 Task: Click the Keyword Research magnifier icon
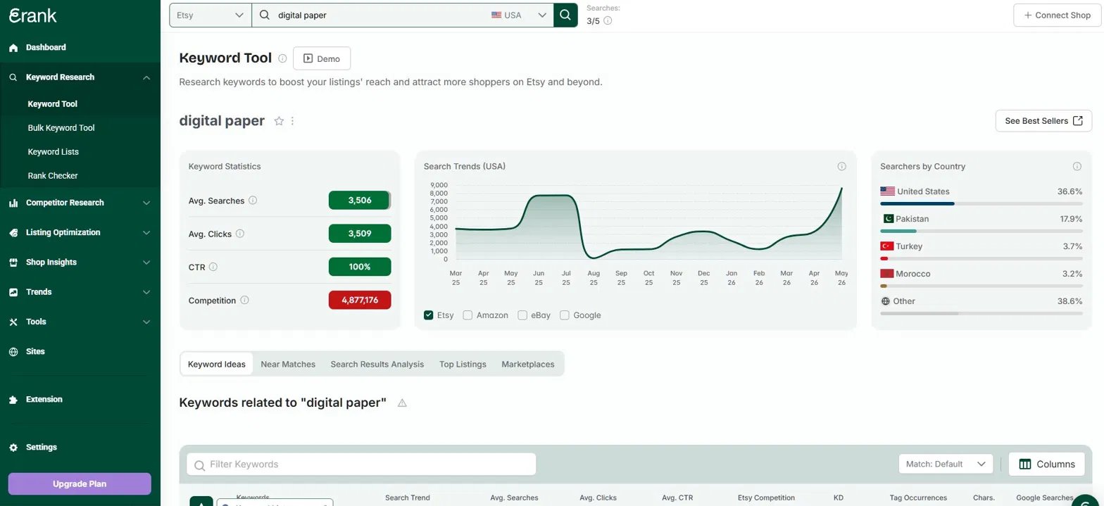coord(13,77)
